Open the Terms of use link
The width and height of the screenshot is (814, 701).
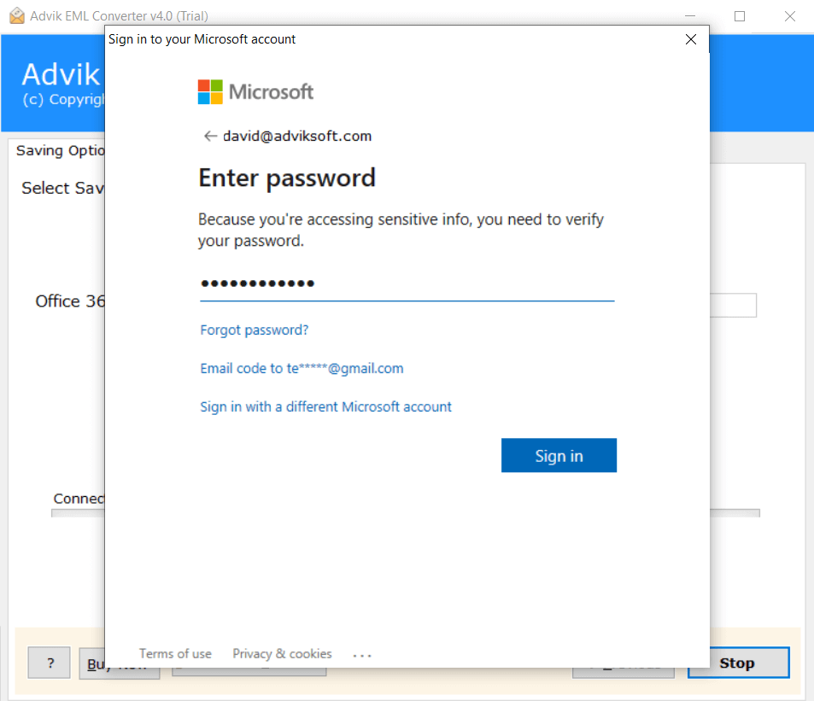175,654
